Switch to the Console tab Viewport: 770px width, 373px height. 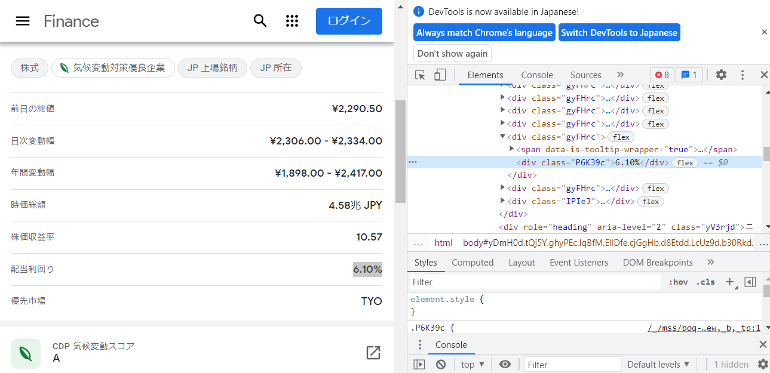point(537,75)
